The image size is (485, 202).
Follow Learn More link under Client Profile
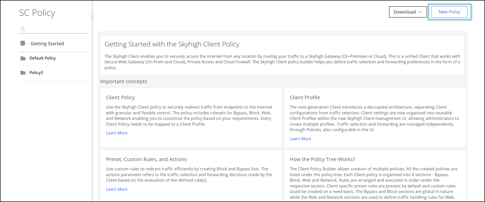[x=300, y=139]
